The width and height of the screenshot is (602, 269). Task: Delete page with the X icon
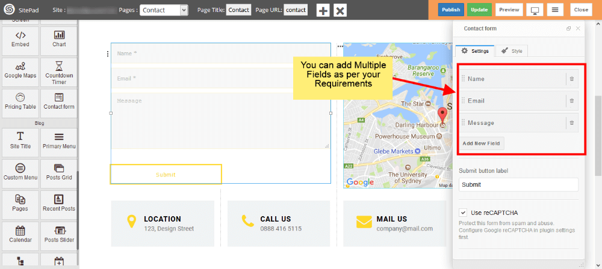(340, 10)
